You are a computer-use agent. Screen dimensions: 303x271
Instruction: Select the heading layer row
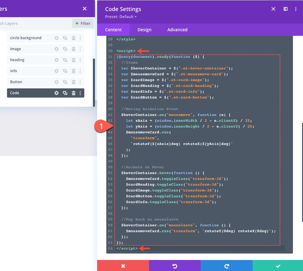45,60
